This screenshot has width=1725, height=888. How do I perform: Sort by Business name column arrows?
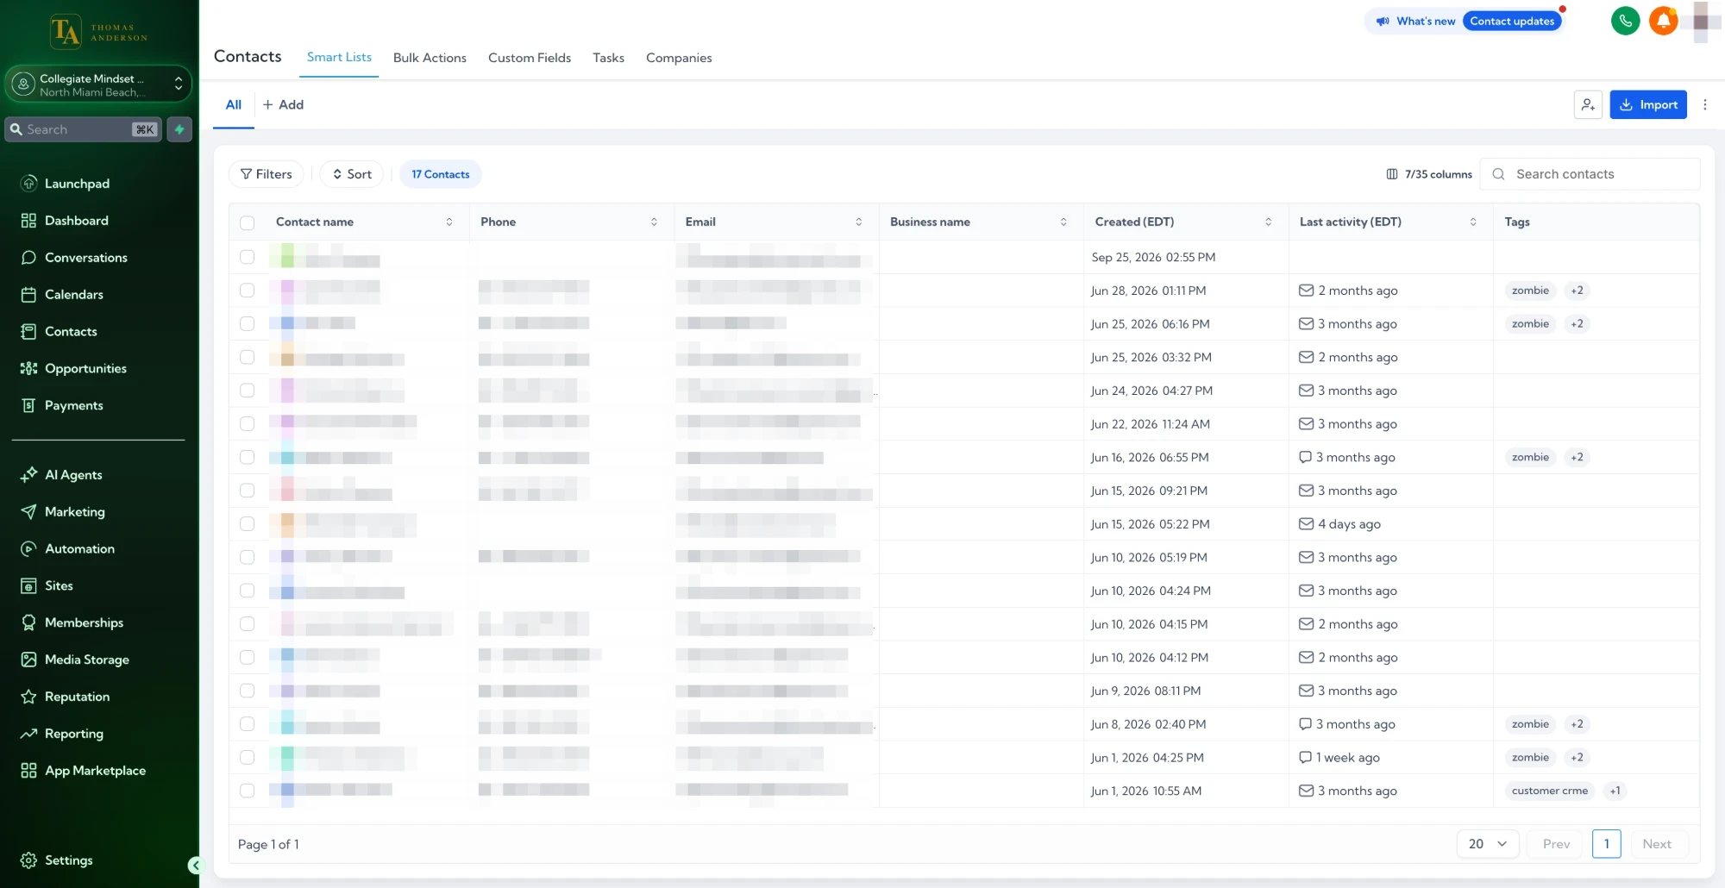[x=1063, y=222]
